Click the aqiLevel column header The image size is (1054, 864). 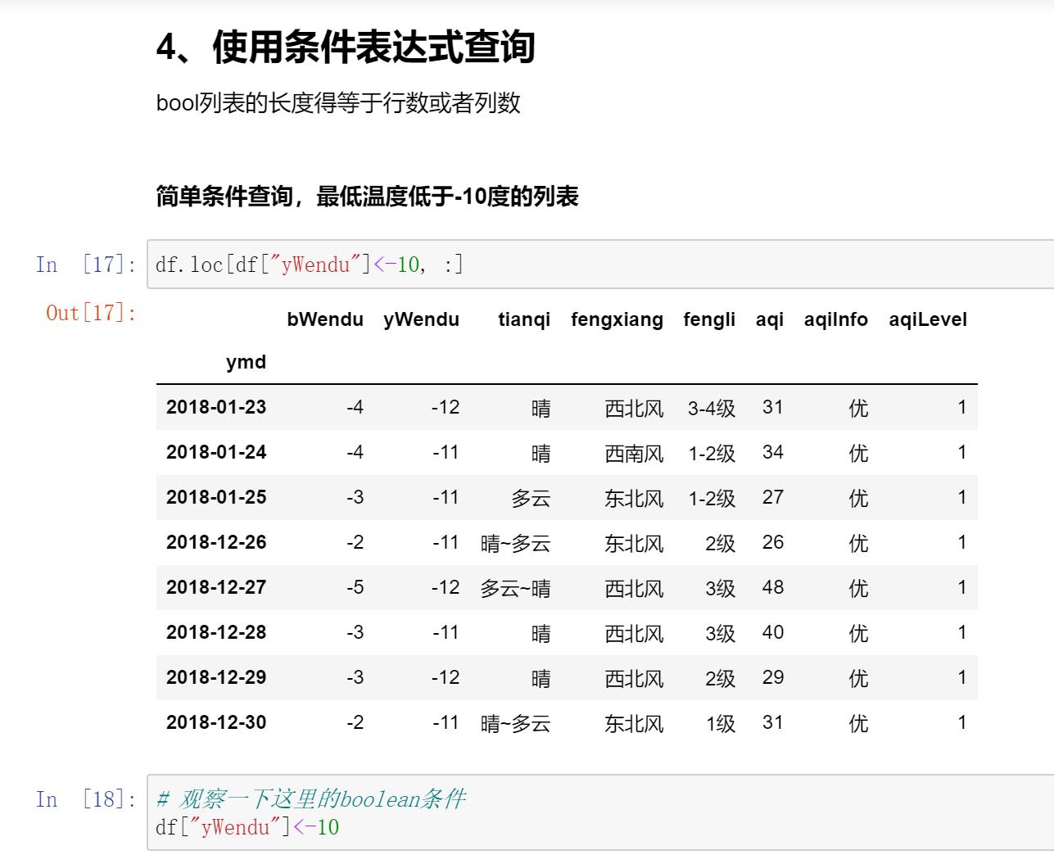point(928,319)
